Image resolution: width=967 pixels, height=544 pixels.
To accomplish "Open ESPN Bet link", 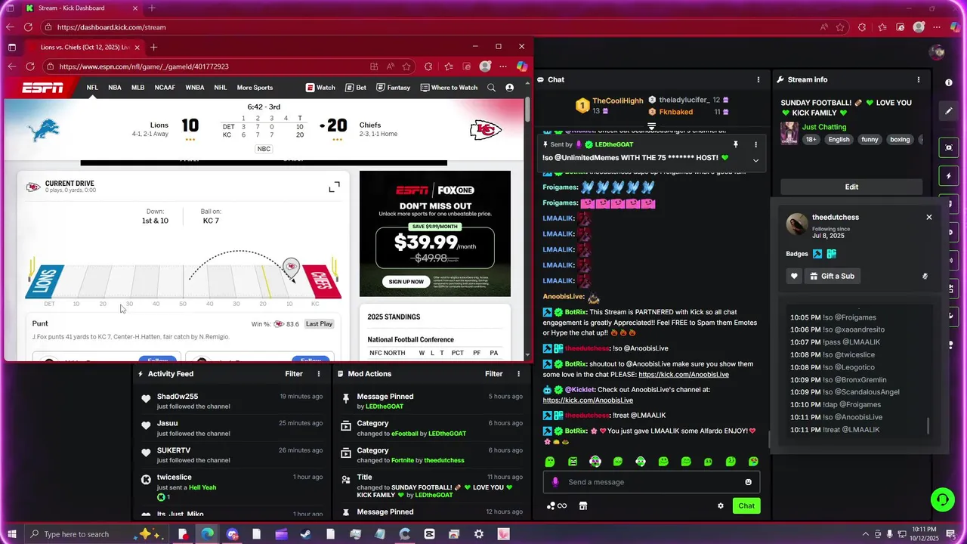I will tap(356, 88).
